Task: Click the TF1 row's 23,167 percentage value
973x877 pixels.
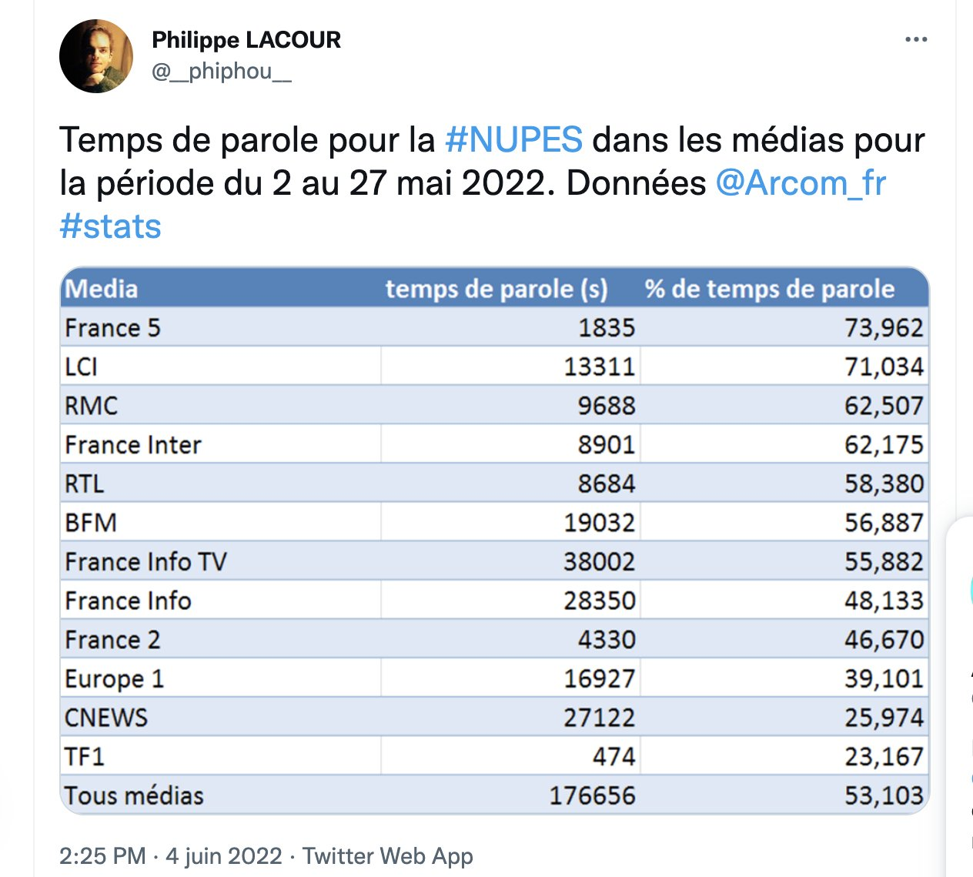Action: point(884,756)
